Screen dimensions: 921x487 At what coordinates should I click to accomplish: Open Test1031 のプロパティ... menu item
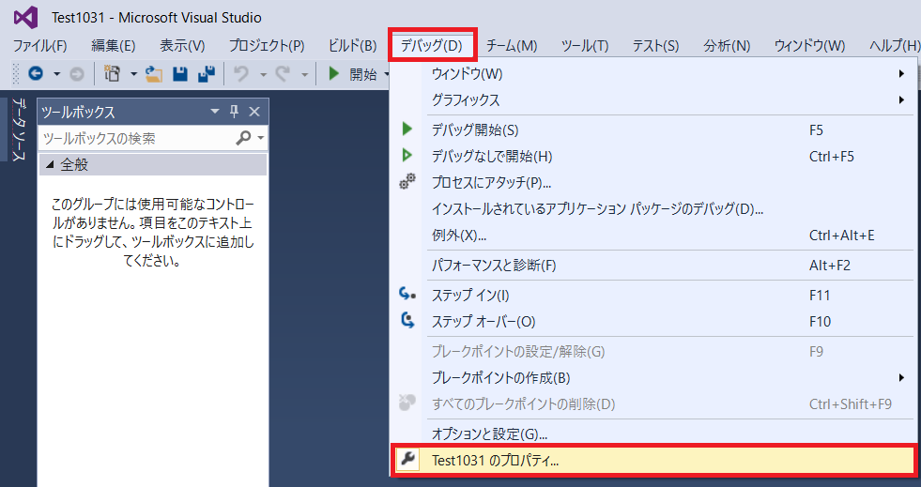click(653, 460)
